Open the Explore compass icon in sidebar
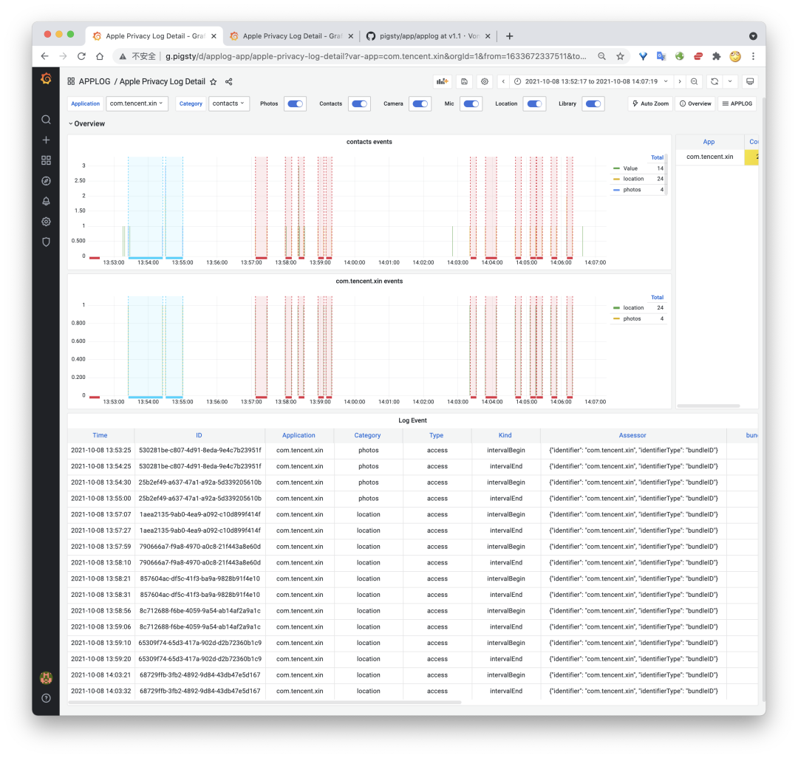 pos(46,181)
